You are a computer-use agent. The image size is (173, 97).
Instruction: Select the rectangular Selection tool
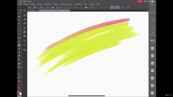19,27
